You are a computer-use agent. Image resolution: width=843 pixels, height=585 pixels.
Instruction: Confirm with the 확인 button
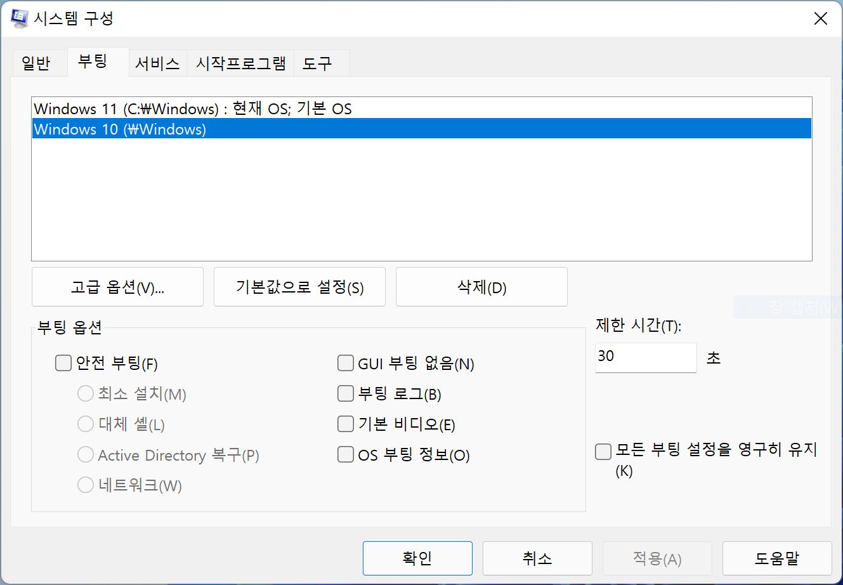coord(417,558)
